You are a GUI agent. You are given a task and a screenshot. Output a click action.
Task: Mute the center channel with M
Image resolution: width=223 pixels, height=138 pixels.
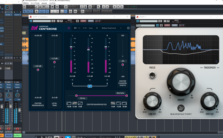(x=90, y=80)
